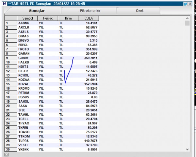The height and width of the screenshot is (157, 196).
Task: Sort by the Sembol column header
Action: [x=27, y=18]
